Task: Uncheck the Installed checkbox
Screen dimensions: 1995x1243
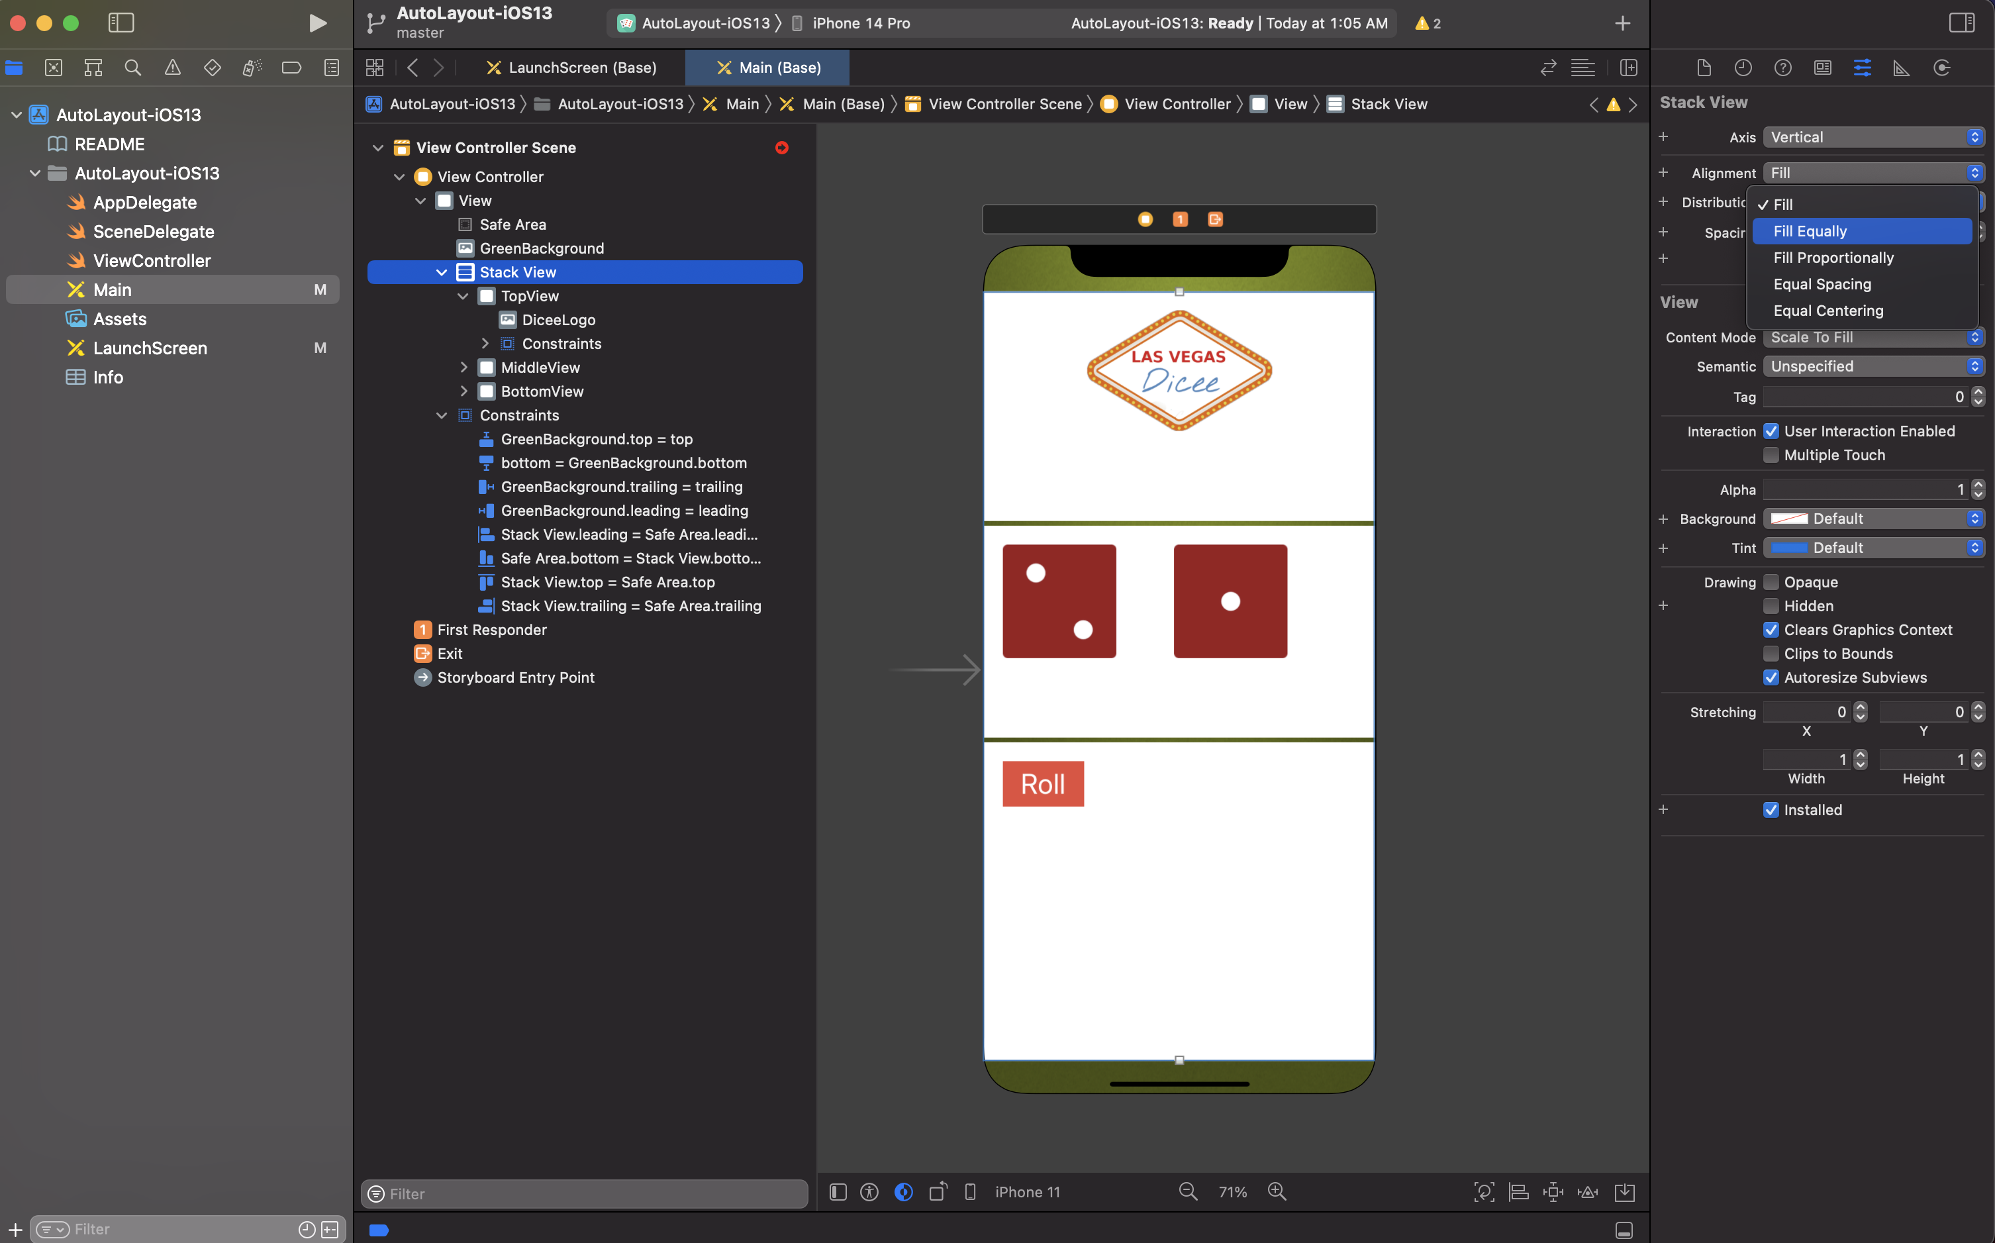Action: coord(1771,810)
